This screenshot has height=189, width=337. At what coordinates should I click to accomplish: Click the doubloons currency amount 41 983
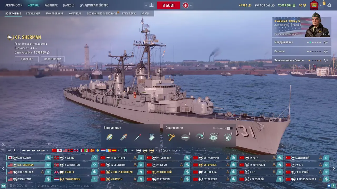(x=245, y=5)
